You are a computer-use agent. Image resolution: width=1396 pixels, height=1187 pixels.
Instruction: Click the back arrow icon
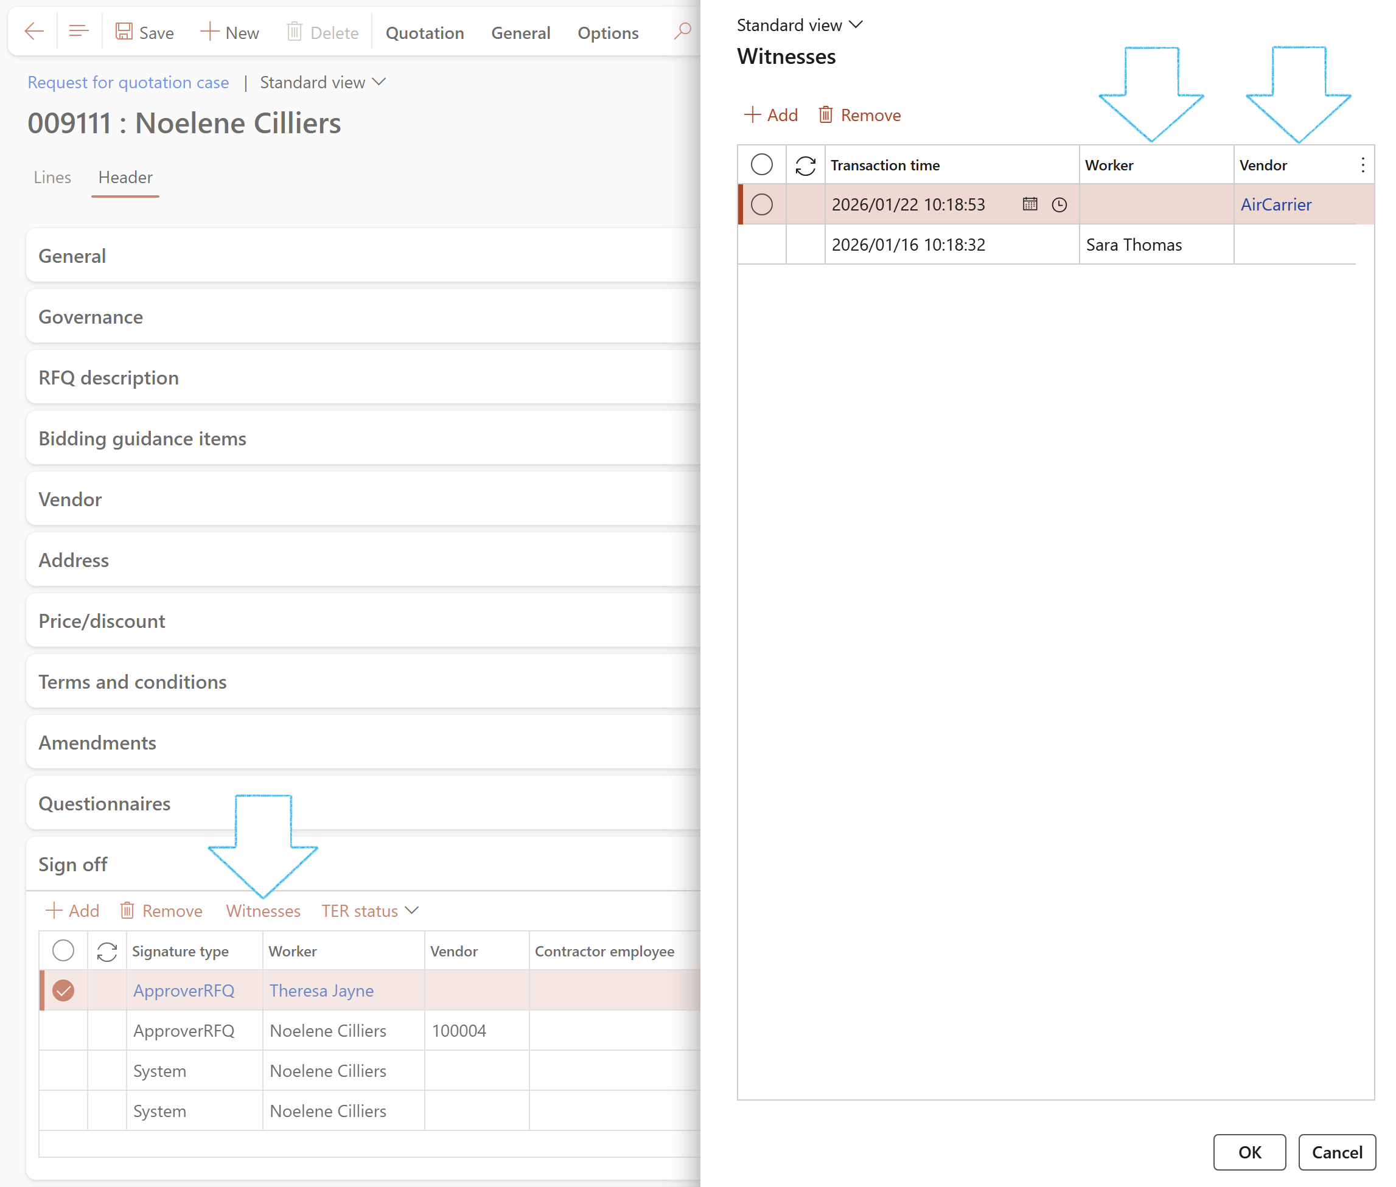tap(33, 32)
